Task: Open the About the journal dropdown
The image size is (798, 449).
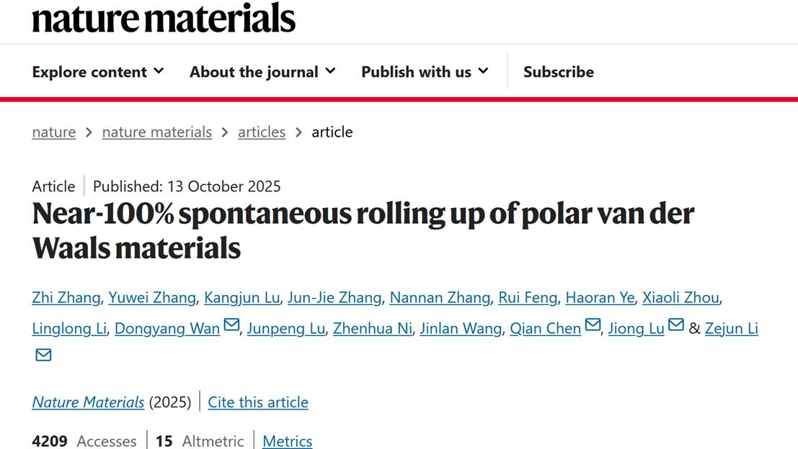Action: point(262,72)
